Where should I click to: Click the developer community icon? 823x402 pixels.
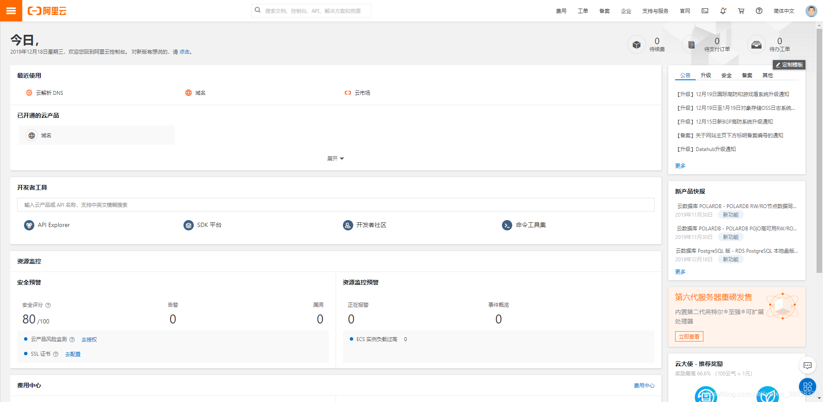[348, 225]
